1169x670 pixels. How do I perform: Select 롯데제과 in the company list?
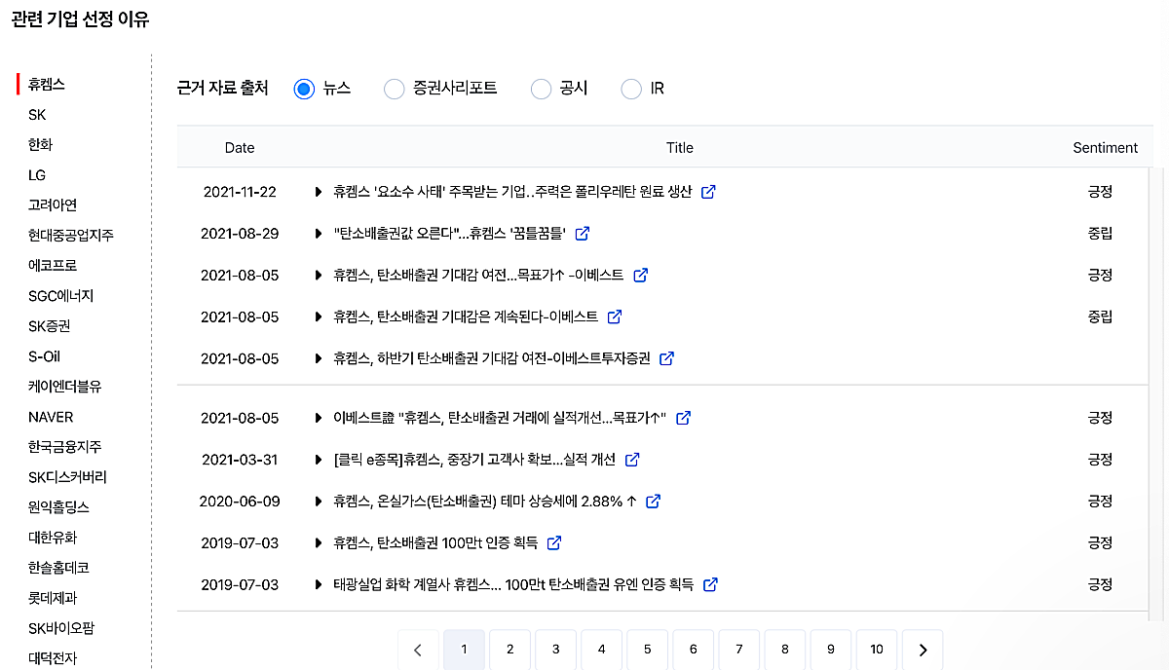pos(53,598)
